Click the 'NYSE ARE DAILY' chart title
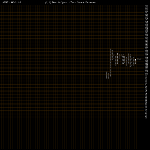Viewport: 150px width, 150px height. (12, 2)
